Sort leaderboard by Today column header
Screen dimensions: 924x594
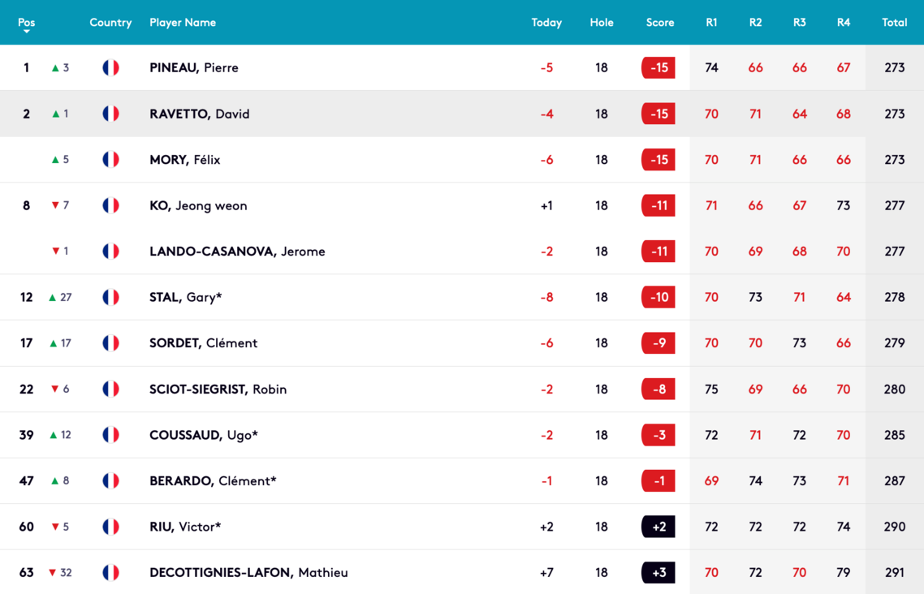[x=546, y=23]
